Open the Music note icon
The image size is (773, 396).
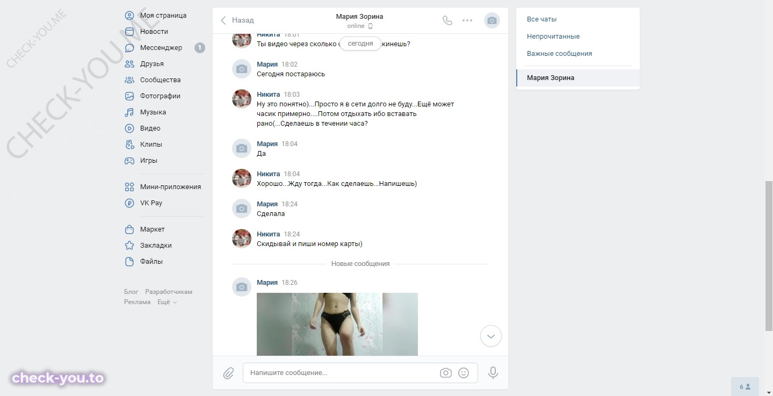129,112
